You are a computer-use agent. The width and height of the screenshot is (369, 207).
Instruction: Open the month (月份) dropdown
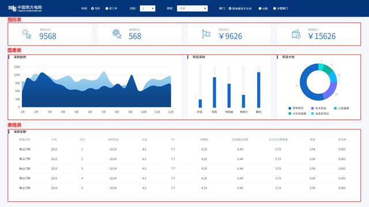pyautogui.click(x=148, y=9)
